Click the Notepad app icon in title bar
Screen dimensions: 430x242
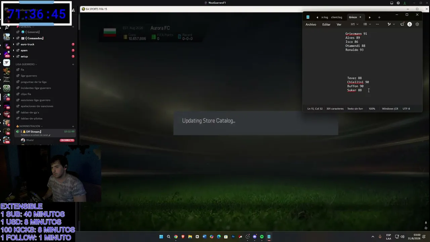[308, 17]
